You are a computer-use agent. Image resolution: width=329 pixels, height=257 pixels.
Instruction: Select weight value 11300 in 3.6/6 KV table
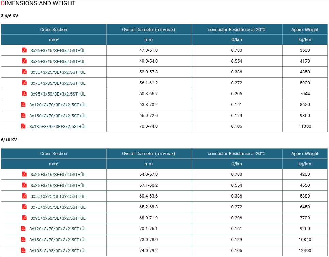click(305, 126)
